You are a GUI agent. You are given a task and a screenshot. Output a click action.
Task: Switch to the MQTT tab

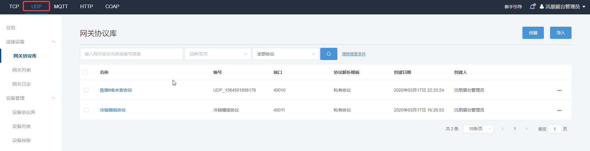61,6
